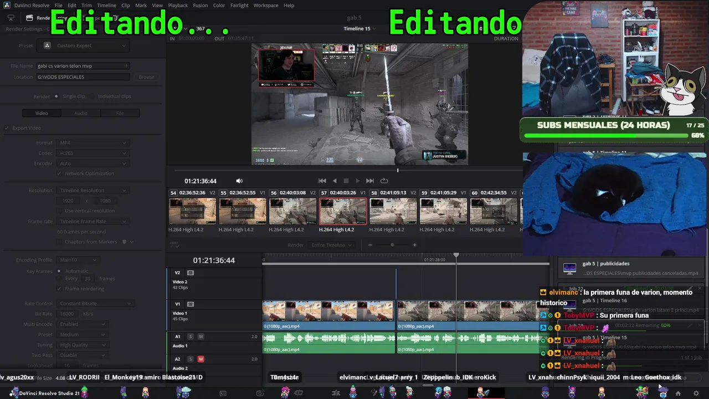Image resolution: width=709 pixels, height=399 pixels.
Task: Select clip 56 thumbnail
Action: pos(292,211)
